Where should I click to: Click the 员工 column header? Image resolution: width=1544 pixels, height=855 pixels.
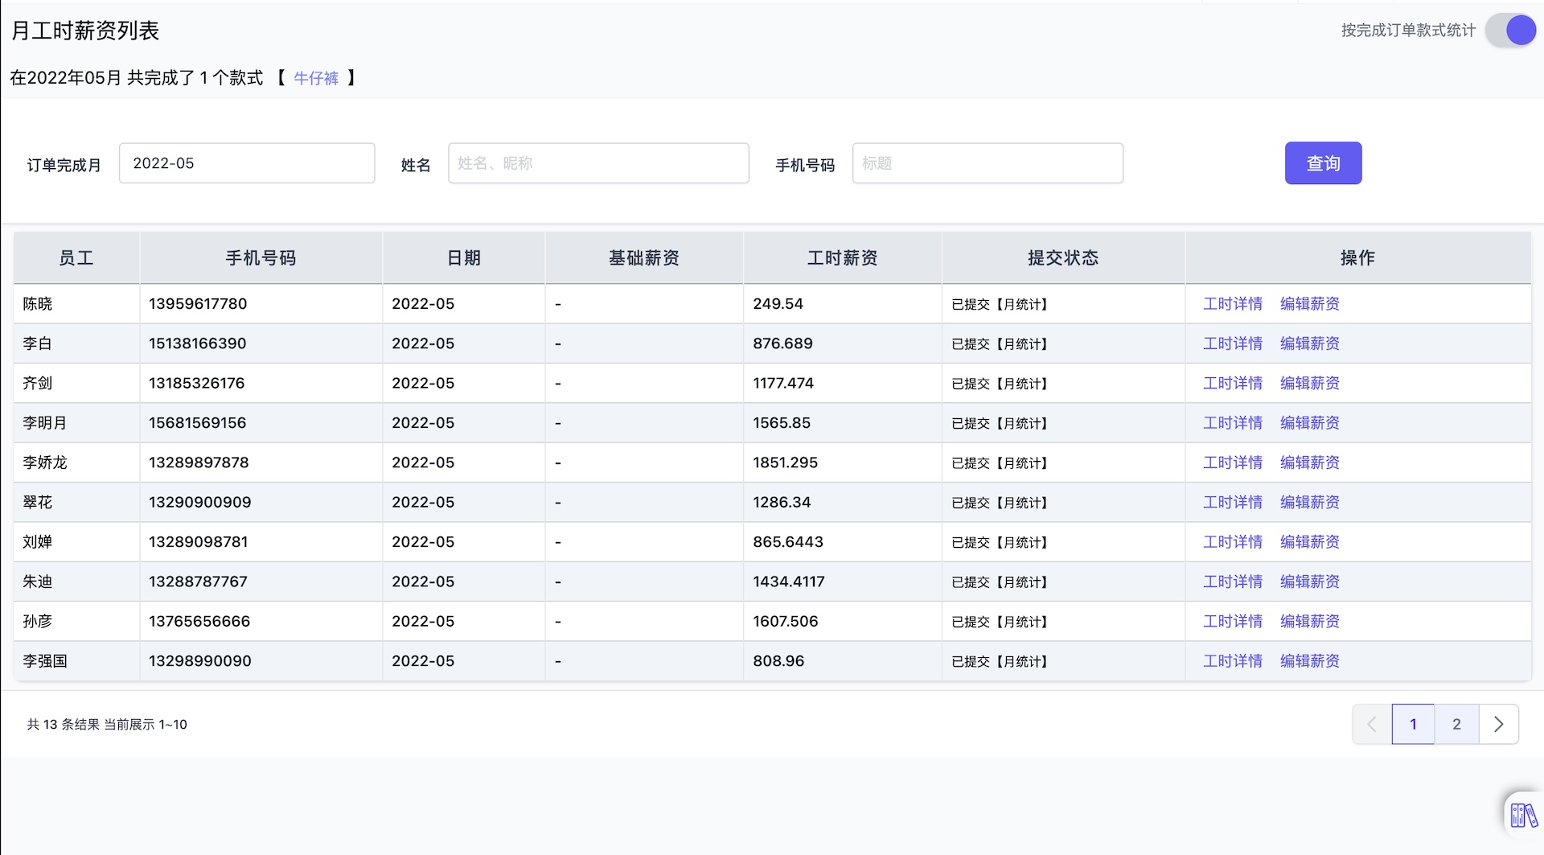76,257
